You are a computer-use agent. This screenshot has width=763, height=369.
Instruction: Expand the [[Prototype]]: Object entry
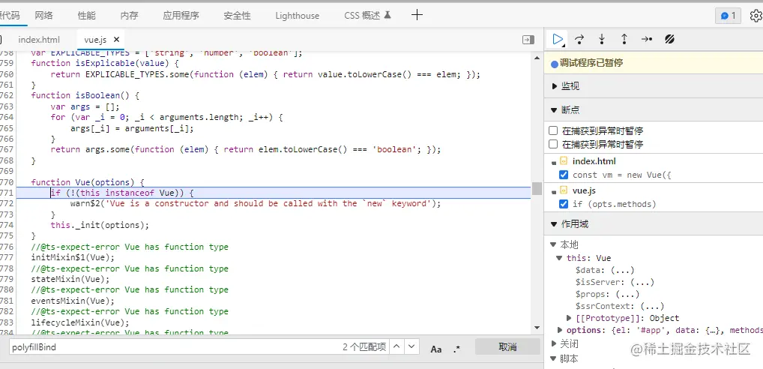570,318
